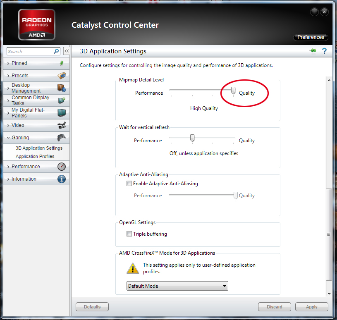Click the green pin icon beside Pinned
The height and width of the screenshot is (320, 337).
[62, 63]
